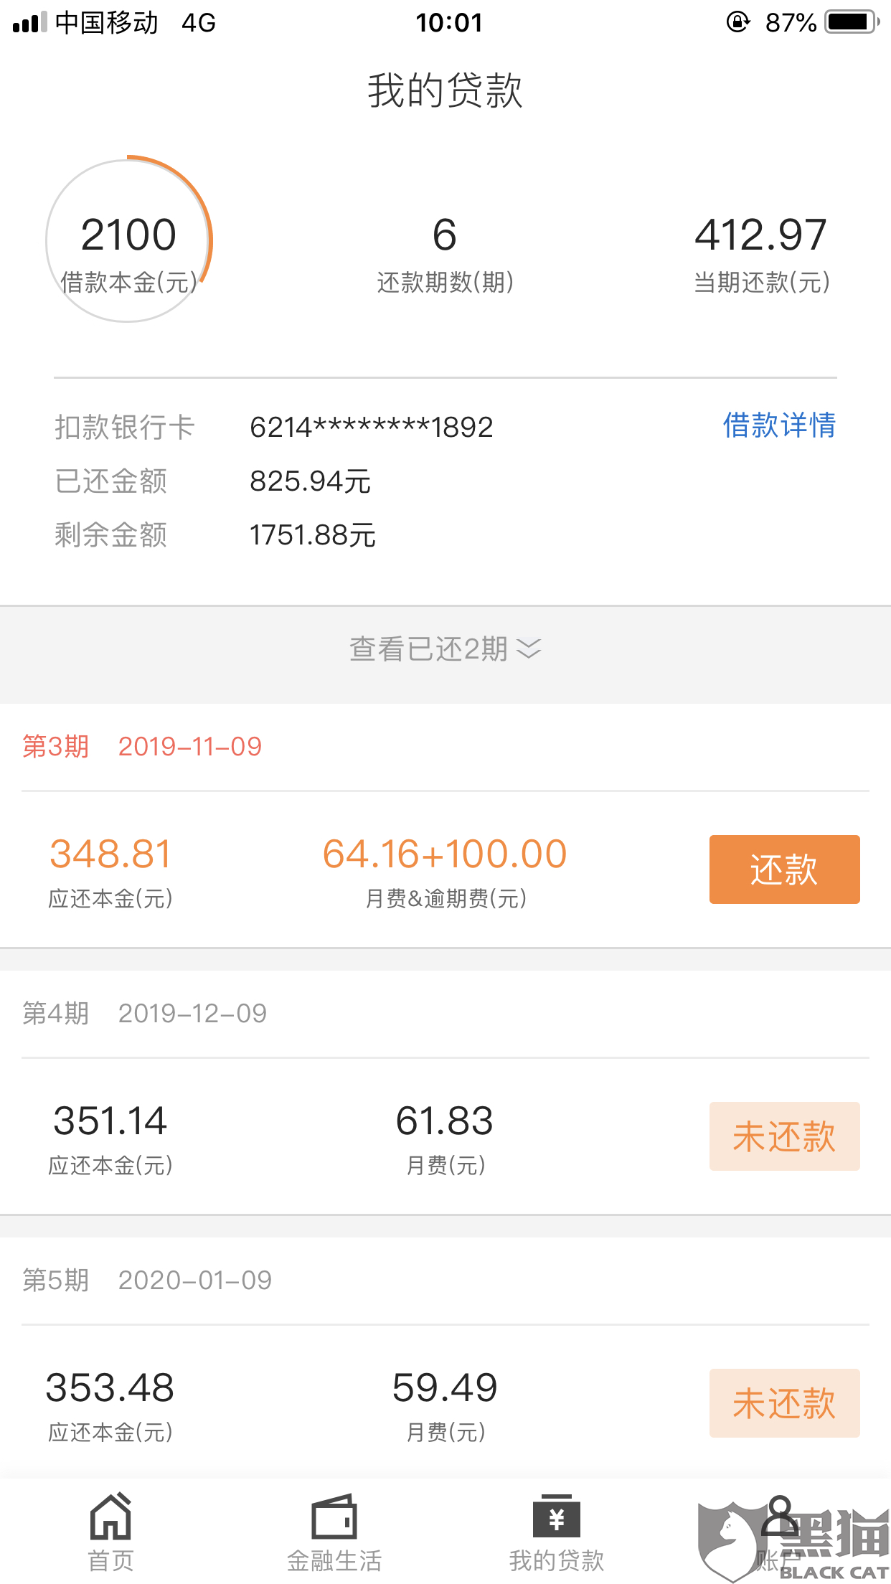Click the double chevron beside 查看已还2期
This screenshot has width=891, height=1584.
(529, 649)
